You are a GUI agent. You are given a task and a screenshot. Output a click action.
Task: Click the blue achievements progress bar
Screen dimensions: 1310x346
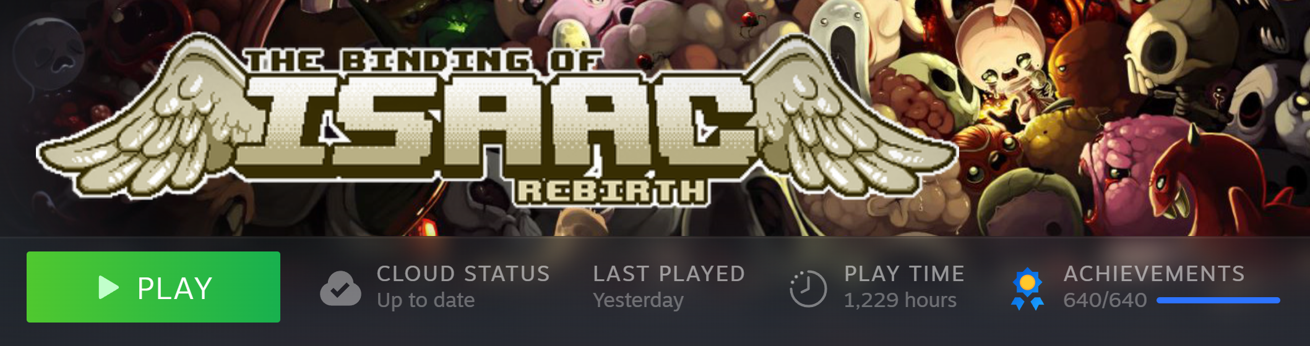pyautogui.click(x=1218, y=300)
